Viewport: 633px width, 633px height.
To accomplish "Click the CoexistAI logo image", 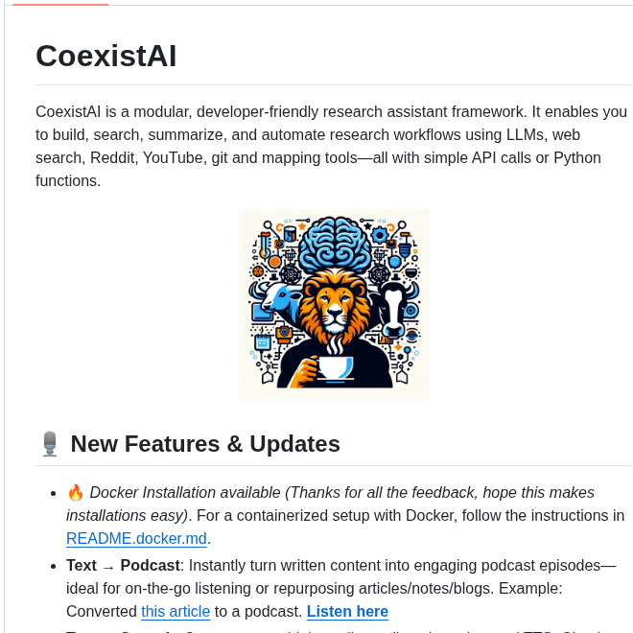I will (333, 303).
